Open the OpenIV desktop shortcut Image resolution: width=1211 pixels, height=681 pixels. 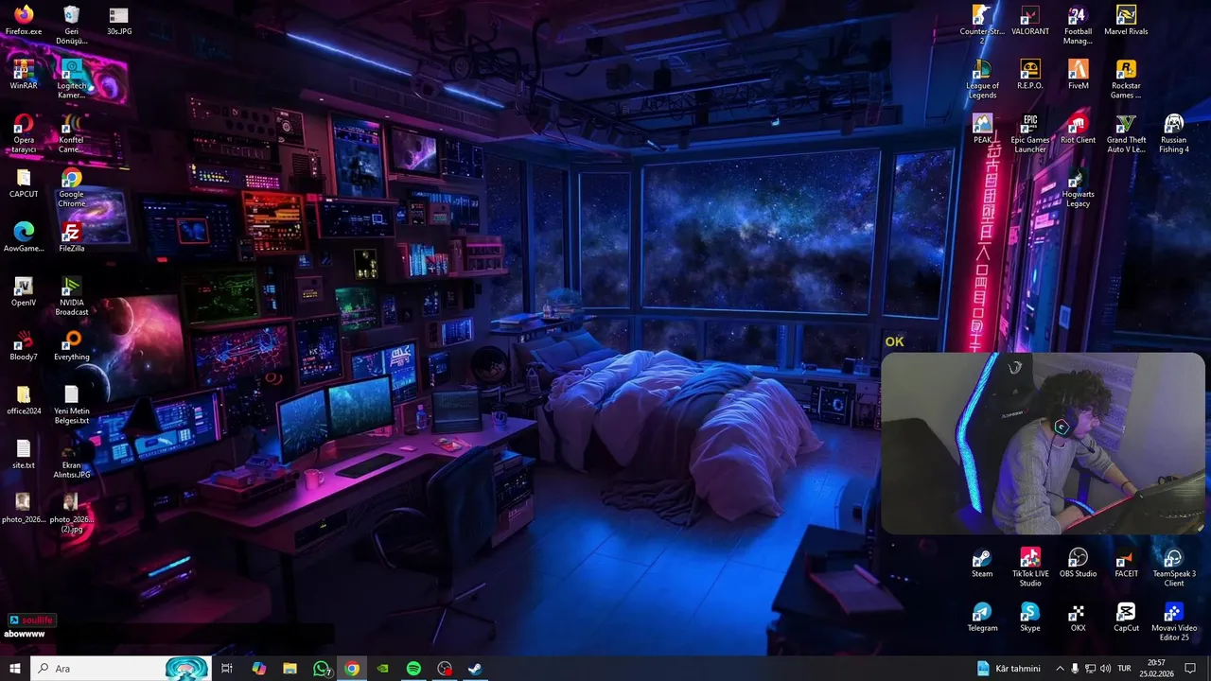pyautogui.click(x=24, y=291)
